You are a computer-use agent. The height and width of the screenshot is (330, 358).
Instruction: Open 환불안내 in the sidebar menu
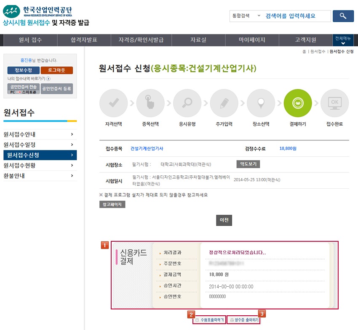pyautogui.click(x=40, y=176)
